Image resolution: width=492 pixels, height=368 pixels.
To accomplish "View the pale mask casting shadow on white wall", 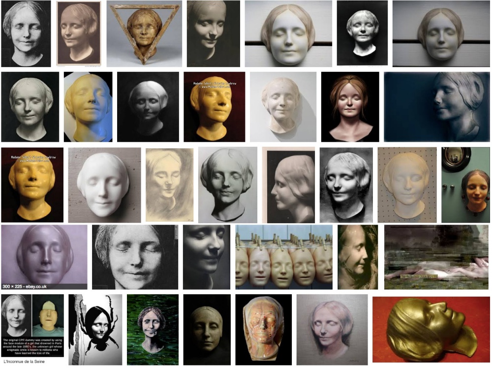I will tap(283, 107).
